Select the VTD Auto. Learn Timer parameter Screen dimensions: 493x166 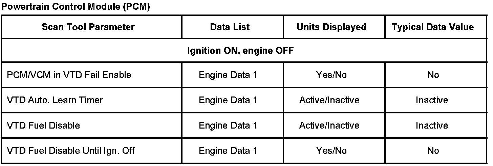[x=55, y=100]
